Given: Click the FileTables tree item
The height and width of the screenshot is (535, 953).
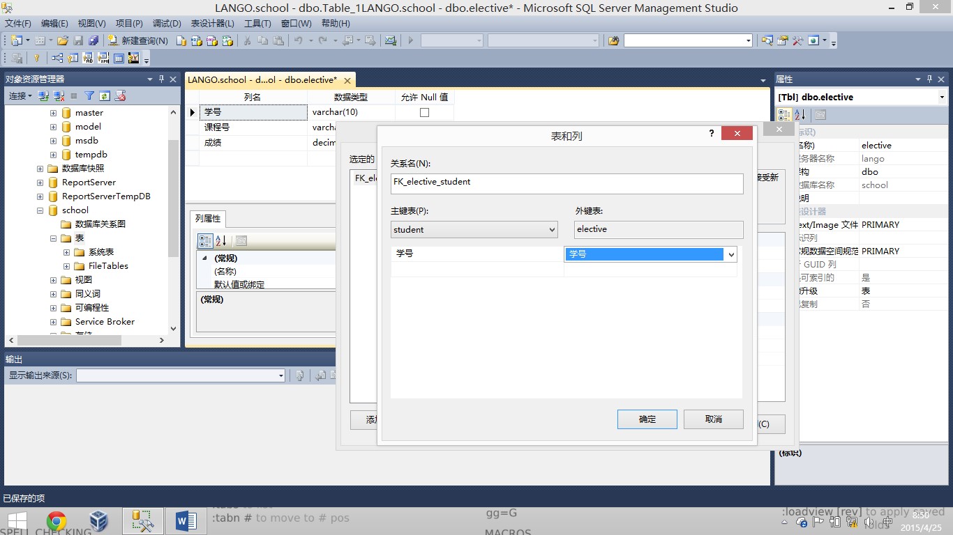Looking at the screenshot, I should click(x=108, y=265).
